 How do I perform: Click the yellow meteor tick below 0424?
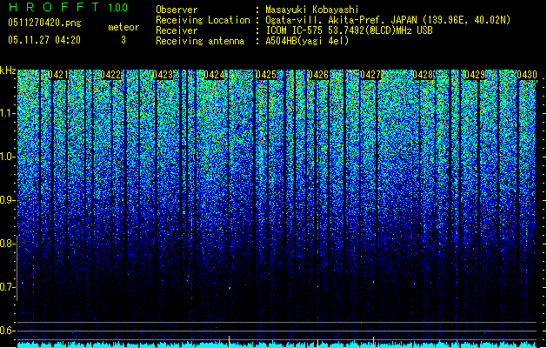[229, 342]
